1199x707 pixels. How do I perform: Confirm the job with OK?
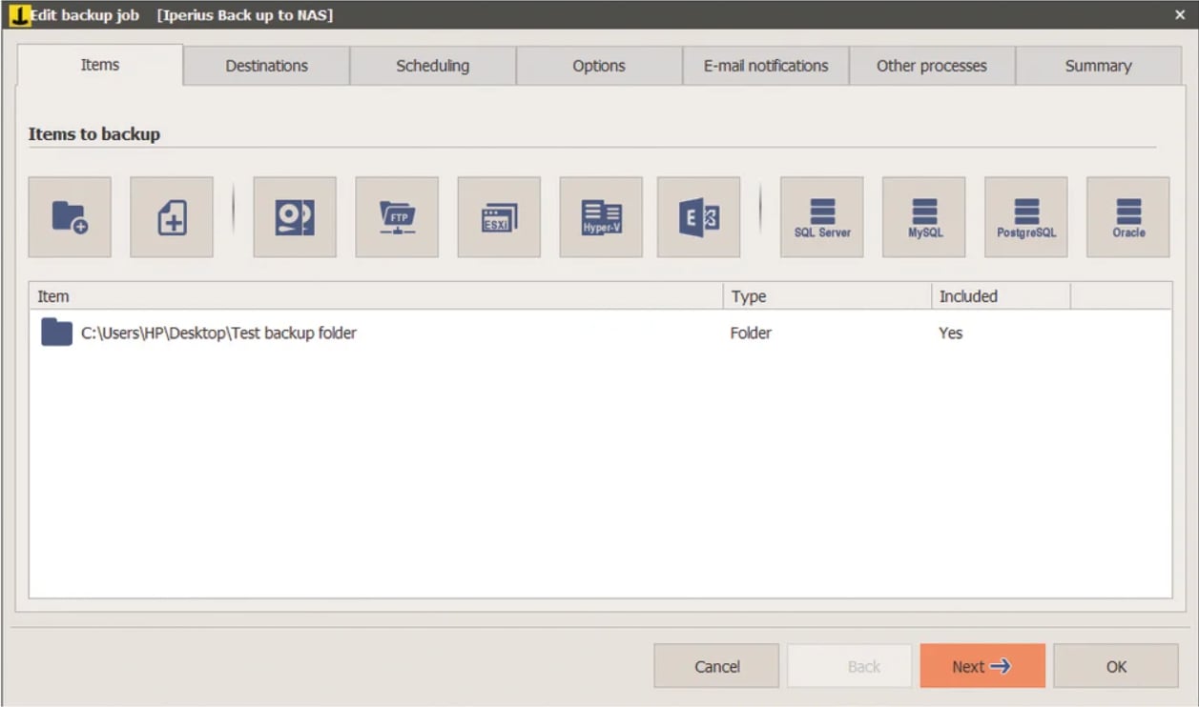pyautogui.click(x=1116, y=666)
